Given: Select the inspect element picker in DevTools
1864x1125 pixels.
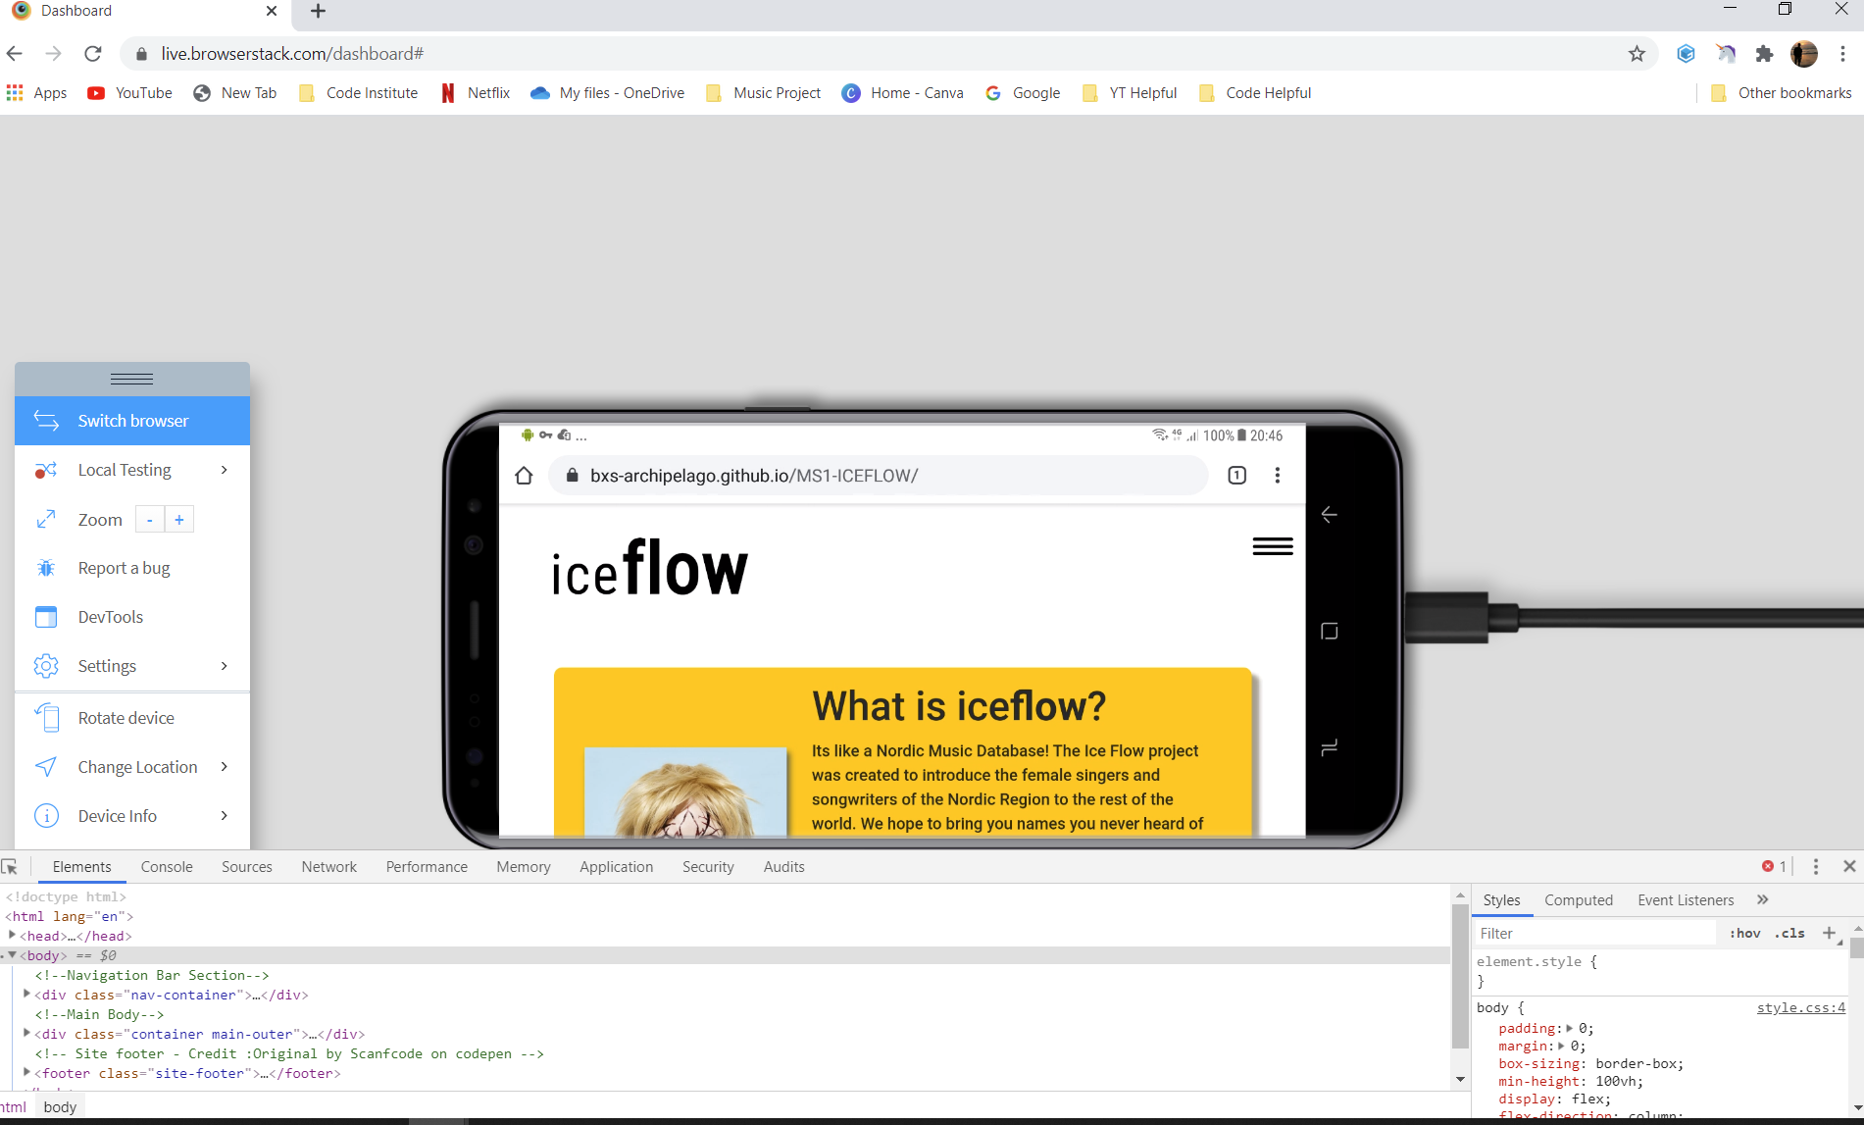Looking at the screenshot, I should click(x=12, y=866).
